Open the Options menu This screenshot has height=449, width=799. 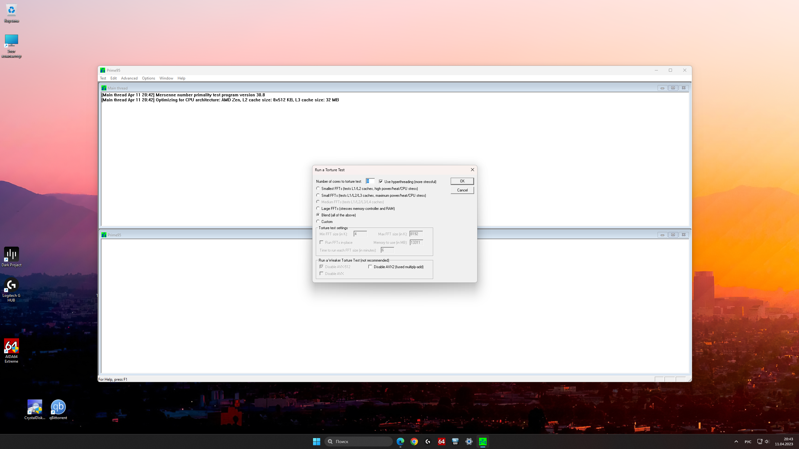(x=148, y=78)
